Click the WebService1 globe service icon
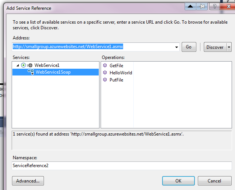 (x=30, y=65)
